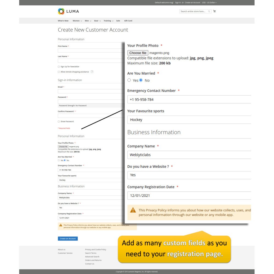Open the Search Terms footer link
Viewport: 274px width, 274px height.
pyautogui.click(x=91, y=253)
